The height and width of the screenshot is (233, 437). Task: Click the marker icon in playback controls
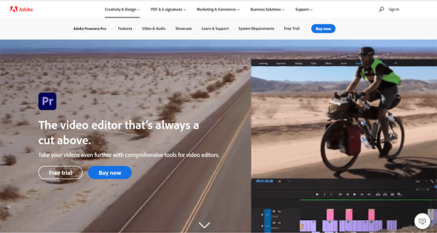click(x=317, y=194)
